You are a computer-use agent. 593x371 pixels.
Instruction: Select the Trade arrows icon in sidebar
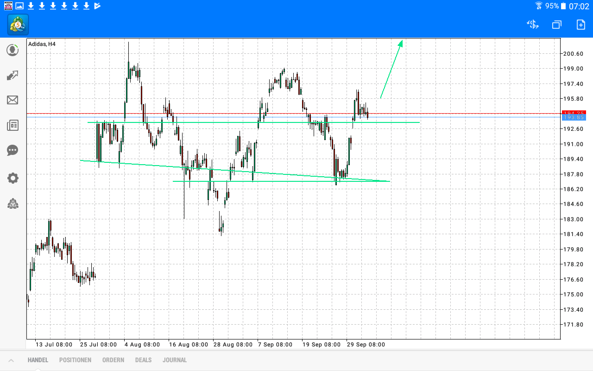click(13, 75)
